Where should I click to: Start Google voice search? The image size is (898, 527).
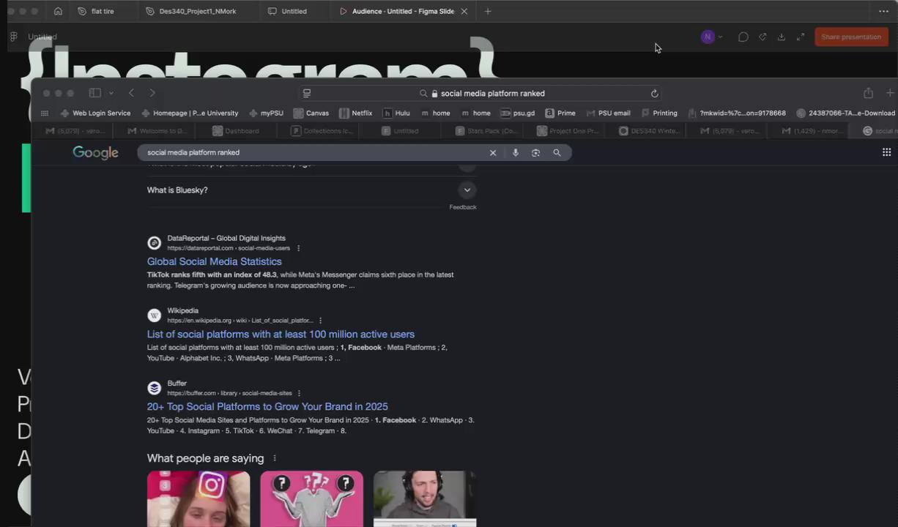516,152
